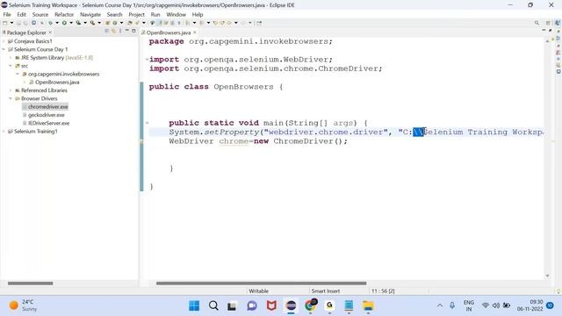Open the Refactor menu
Image resolution: width=562 pixels, height=316 pixels.
coord(64,14)
